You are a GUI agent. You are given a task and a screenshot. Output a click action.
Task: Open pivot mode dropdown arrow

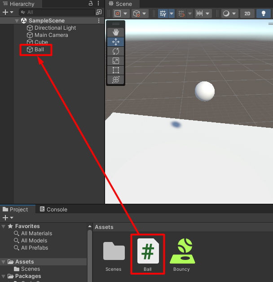coord(125,13)
